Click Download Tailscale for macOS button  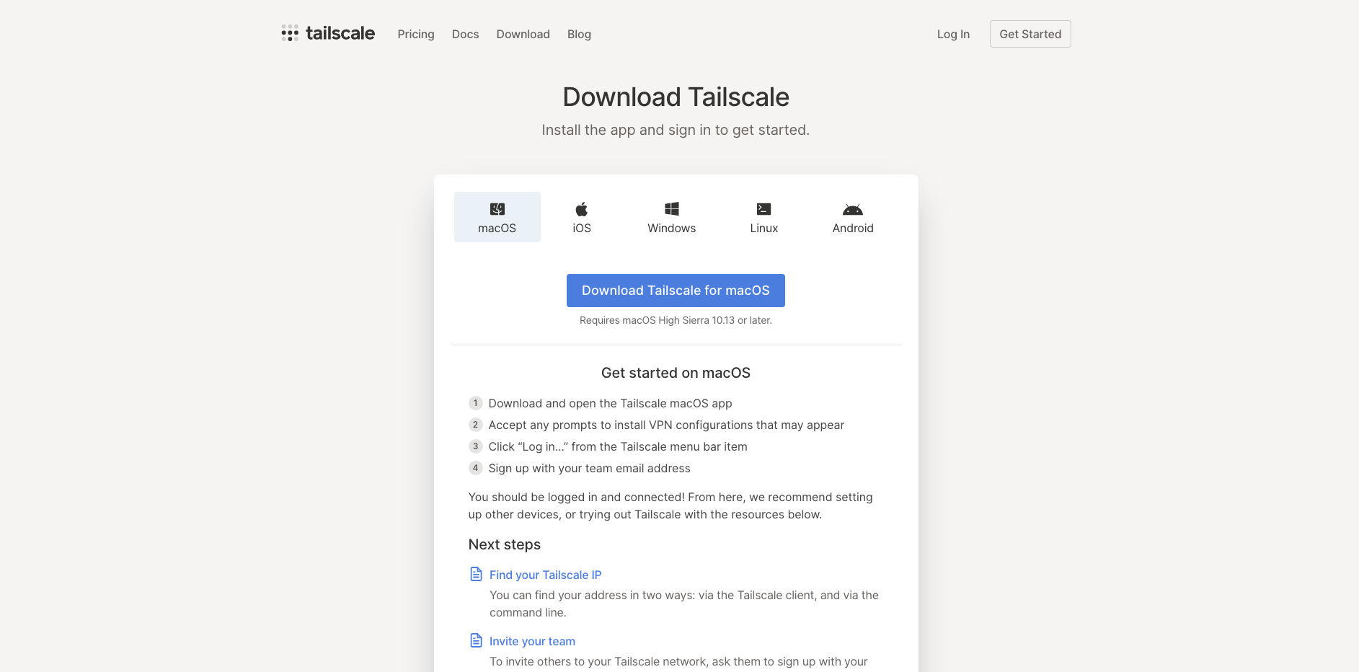(x=676, y=291)
